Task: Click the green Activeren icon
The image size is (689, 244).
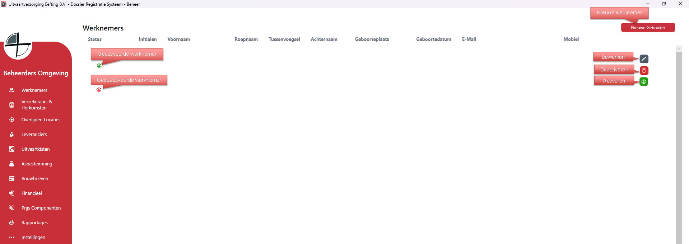Action: point(644,82)
